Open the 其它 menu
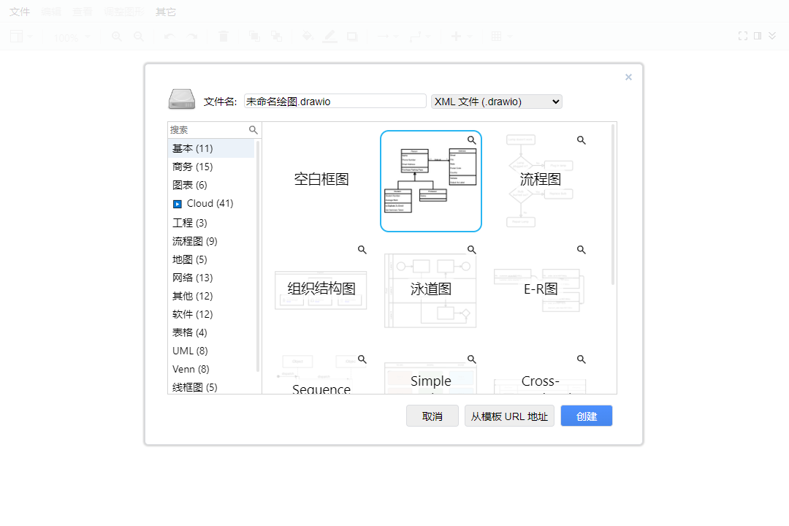 click(166, 12)
